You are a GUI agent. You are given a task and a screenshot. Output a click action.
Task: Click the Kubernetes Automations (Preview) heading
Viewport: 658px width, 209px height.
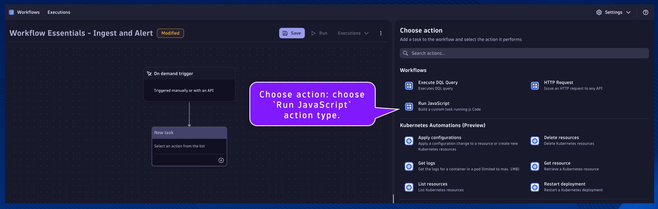tap(442, 125)
